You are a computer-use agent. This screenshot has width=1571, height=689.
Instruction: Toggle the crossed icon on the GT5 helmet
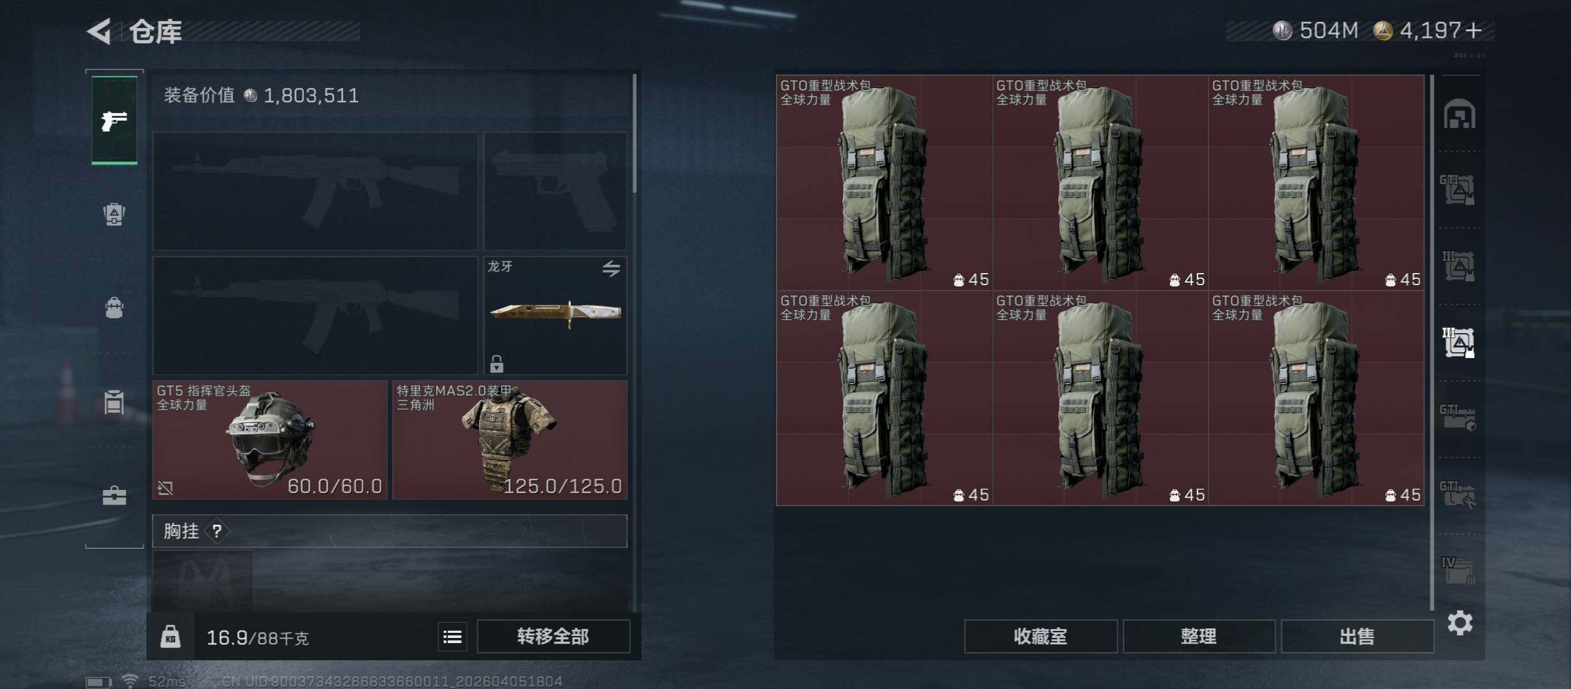[x=165, y=488]
